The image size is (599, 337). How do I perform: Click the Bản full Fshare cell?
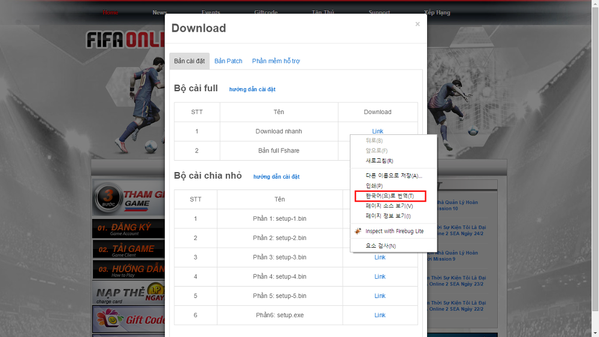point(279,151)
